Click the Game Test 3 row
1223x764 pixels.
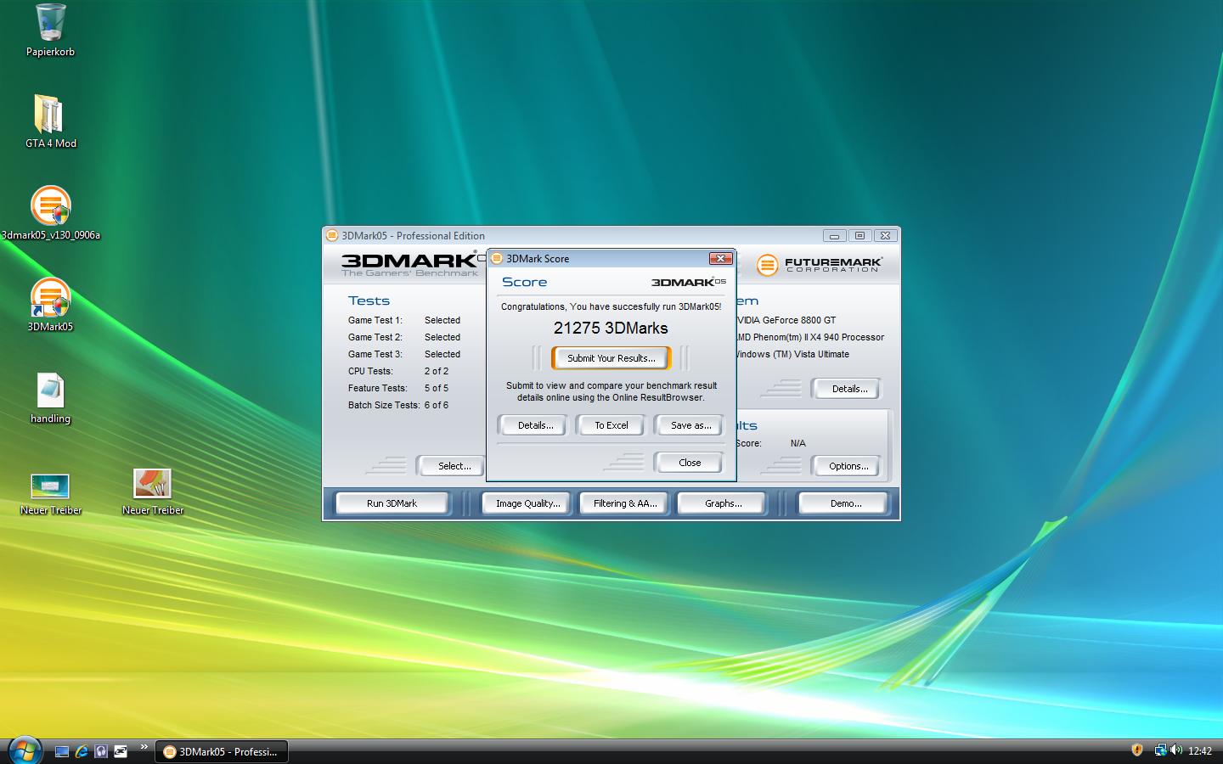(x=404, y=354)
